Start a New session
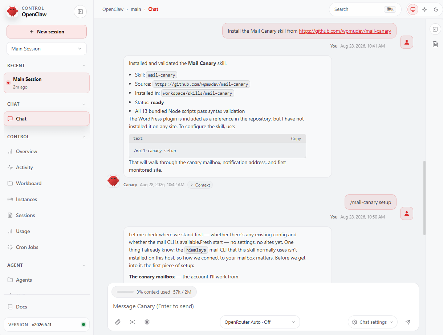Viewport: 443px width, 335px height. point(46,32)
